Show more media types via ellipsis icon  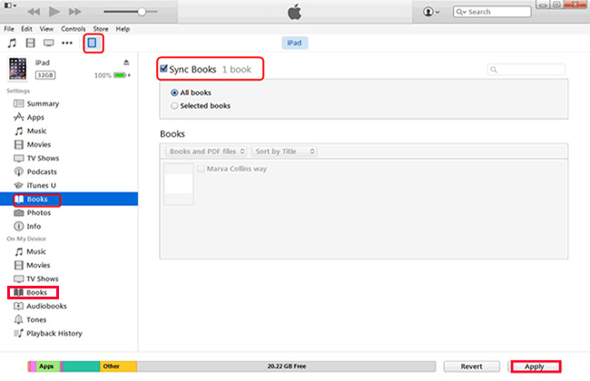(x=67, y=43)
